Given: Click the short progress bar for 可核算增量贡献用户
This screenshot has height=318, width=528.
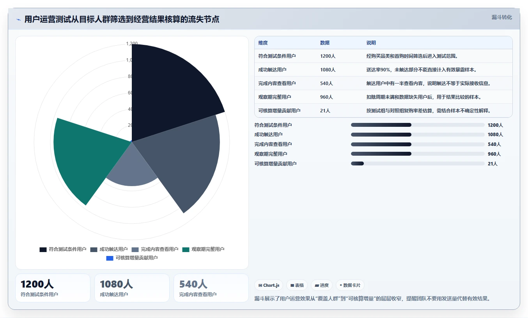Looking at the screenshot, I should [x=418, y=163].
